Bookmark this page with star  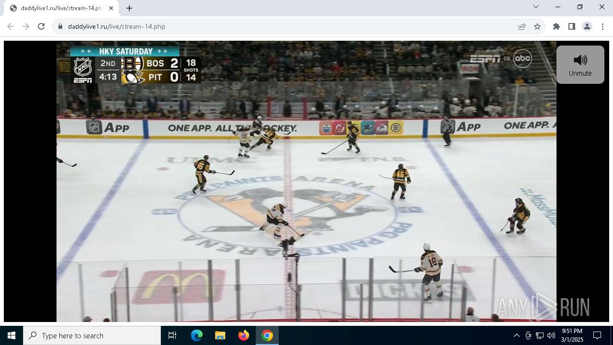coord(537,26)
